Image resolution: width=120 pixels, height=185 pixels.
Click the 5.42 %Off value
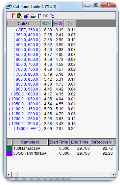pyautogui.click(x=48, y=79)
